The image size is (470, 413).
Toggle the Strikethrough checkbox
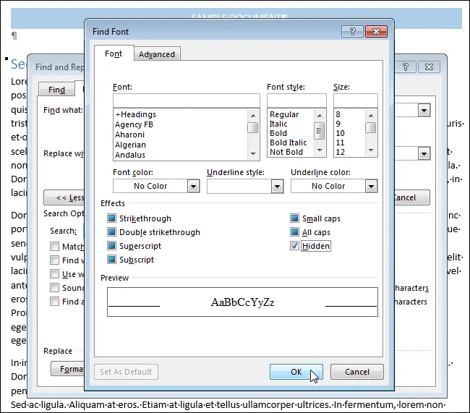(x=111, y=218)
